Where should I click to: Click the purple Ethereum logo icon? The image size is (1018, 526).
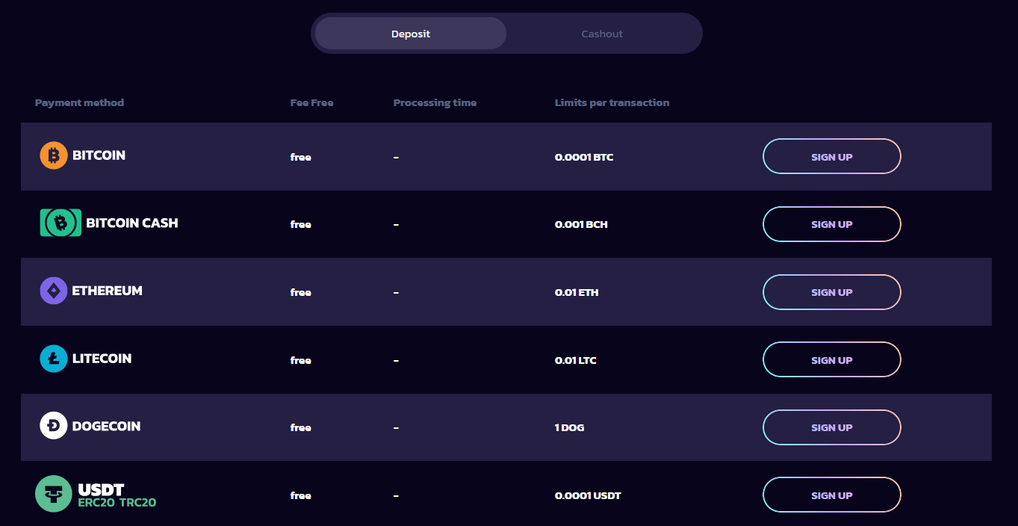tap(53, 291)
